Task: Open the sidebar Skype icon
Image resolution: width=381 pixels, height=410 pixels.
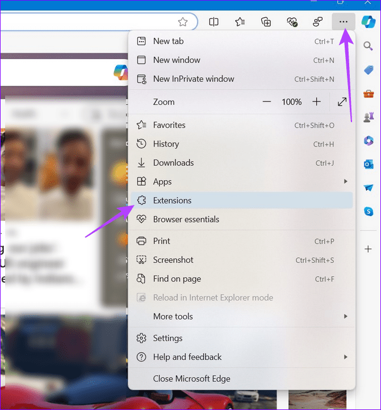Action: point(369,211)
